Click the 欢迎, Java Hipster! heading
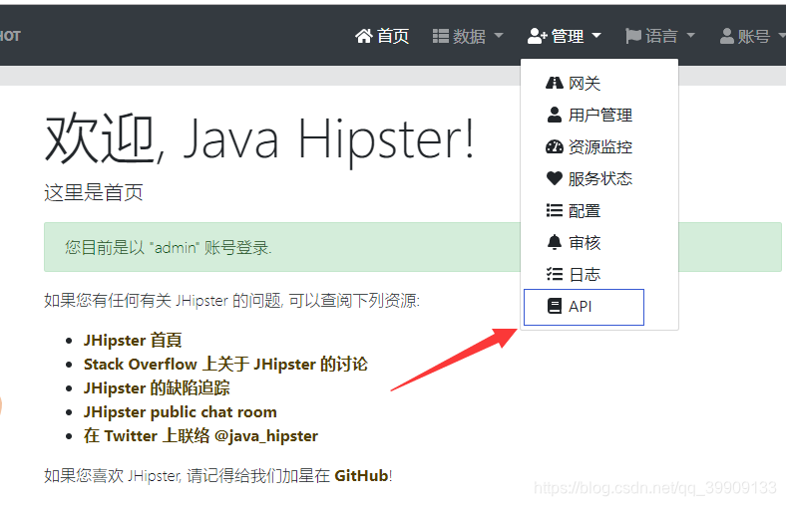 point(259,139)
